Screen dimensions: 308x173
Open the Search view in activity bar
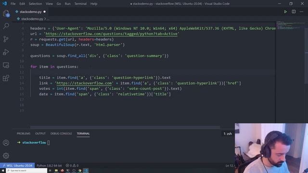click(6, 26)
